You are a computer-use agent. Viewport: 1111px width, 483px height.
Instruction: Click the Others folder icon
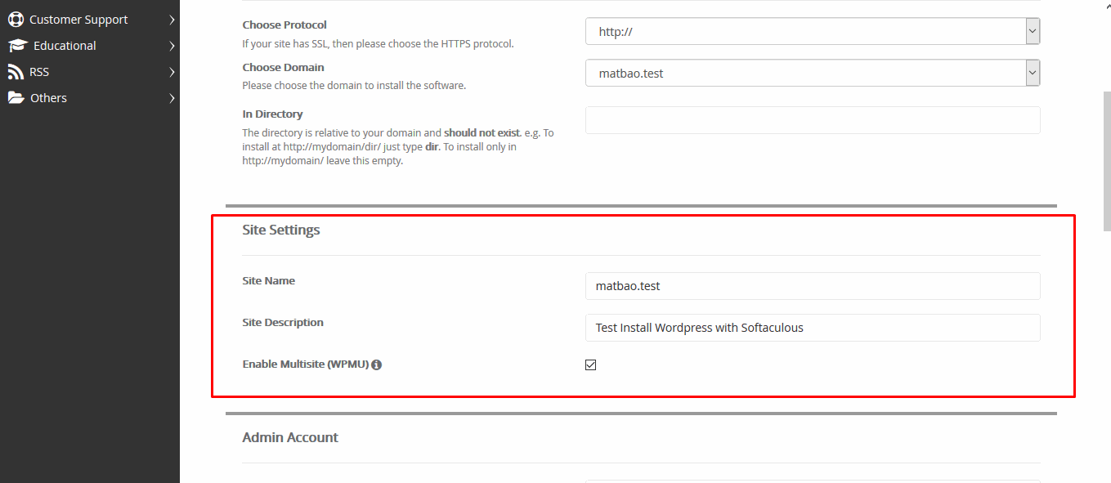coord(16,98)
